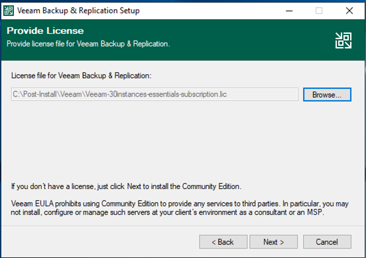This screenshot has height=258, width=366.
Task: Click the blank area below the license path field
Action: (182, 140)
